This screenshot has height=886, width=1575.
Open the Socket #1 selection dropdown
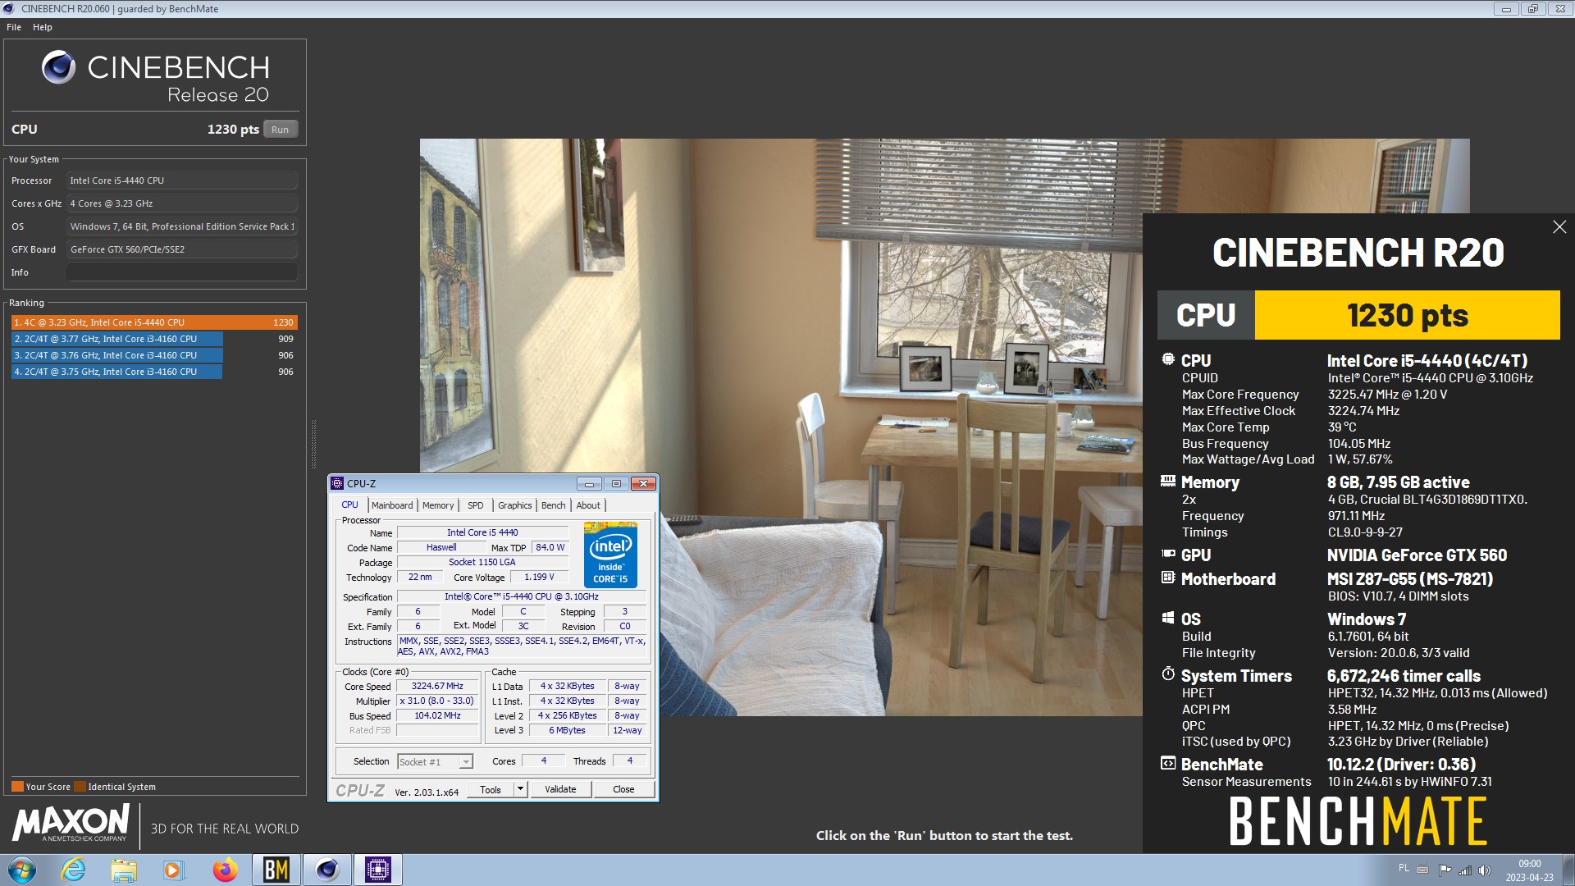coord(436,762)
